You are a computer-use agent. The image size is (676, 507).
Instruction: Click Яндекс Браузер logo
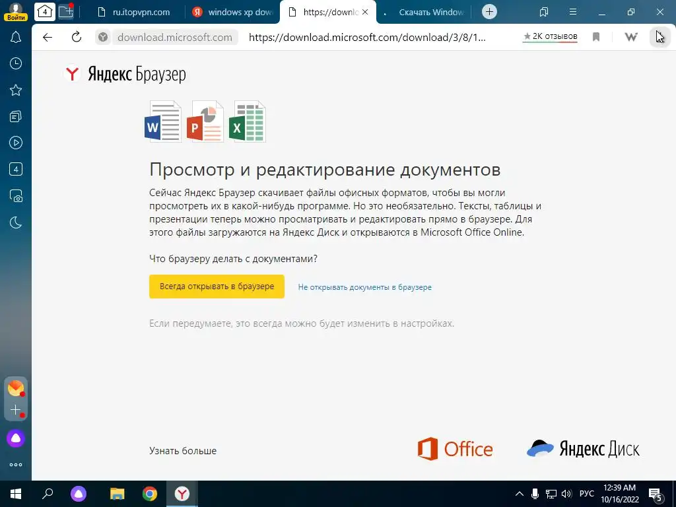point(125,74)
